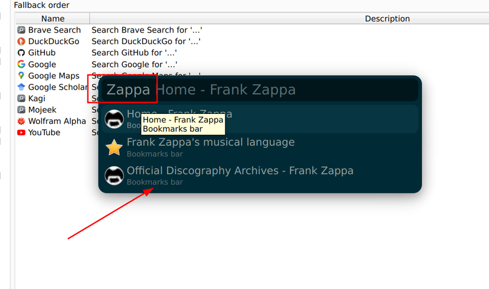Viewport: 489px width, 289px height.
Task: Click 'Bookmarks bar' subtitle under musical language
Action: (155, 154)
